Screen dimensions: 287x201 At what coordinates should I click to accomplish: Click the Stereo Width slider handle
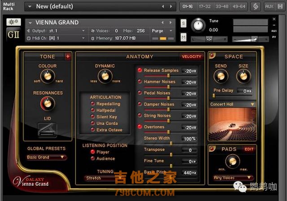(171, 143)
